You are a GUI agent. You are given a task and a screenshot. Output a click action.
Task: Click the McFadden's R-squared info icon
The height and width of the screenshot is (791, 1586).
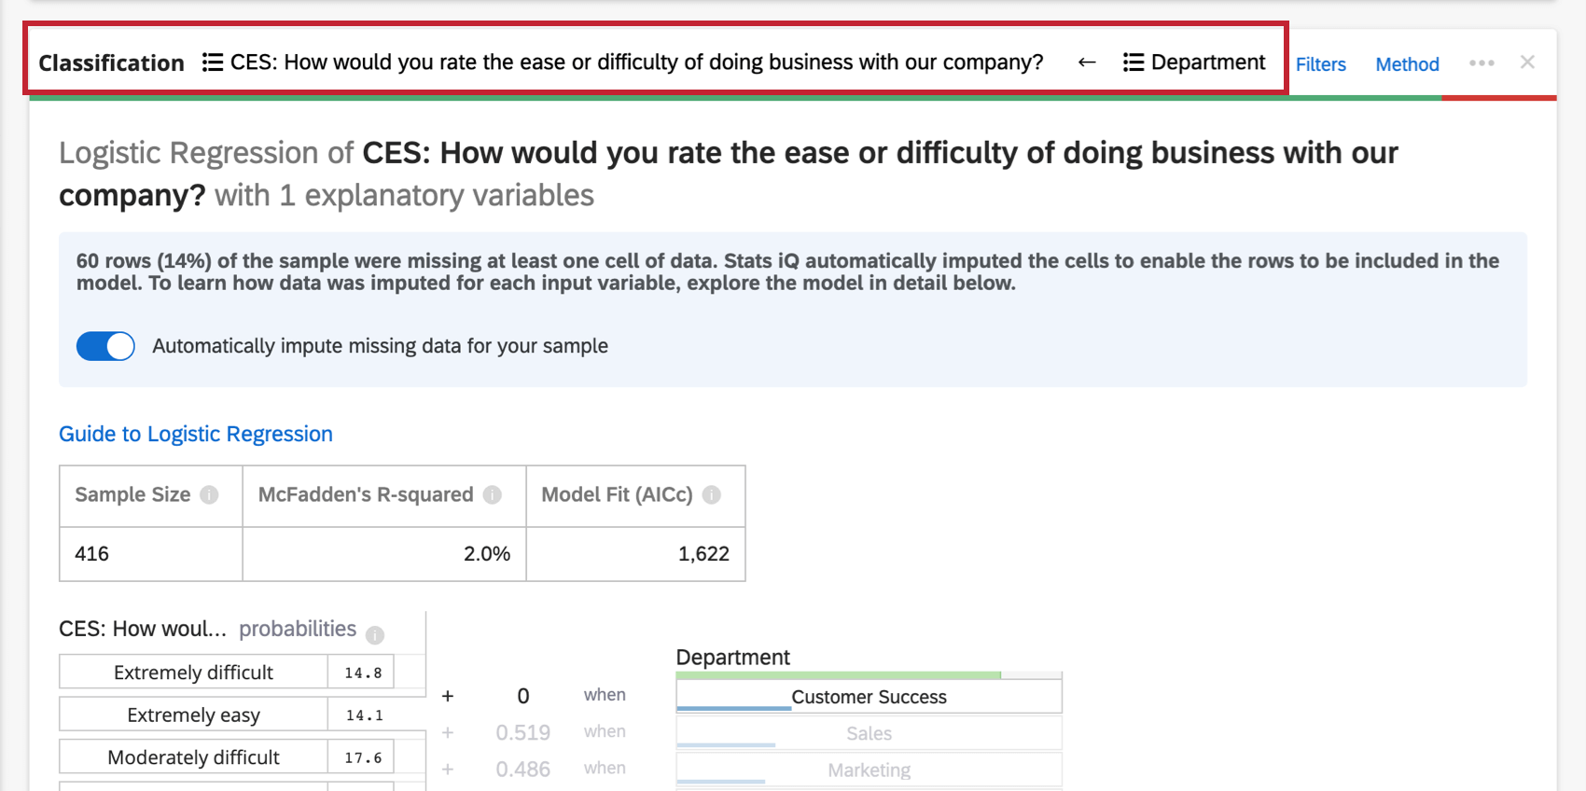click(493, 495)
